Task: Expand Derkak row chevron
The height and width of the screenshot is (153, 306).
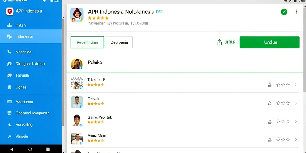Action: tap(296, 103)
